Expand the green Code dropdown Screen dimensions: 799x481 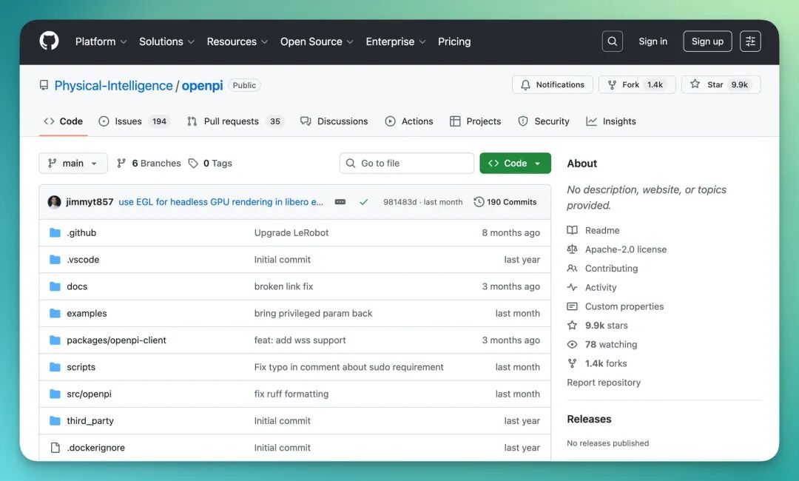pyautogui.click(x=515, y=163)
